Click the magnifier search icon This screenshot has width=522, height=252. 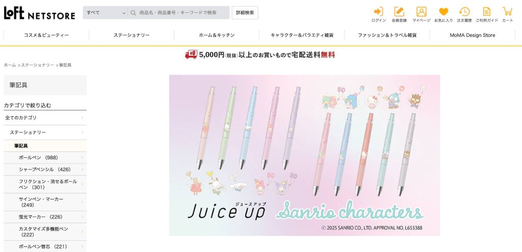coord(133,13)
